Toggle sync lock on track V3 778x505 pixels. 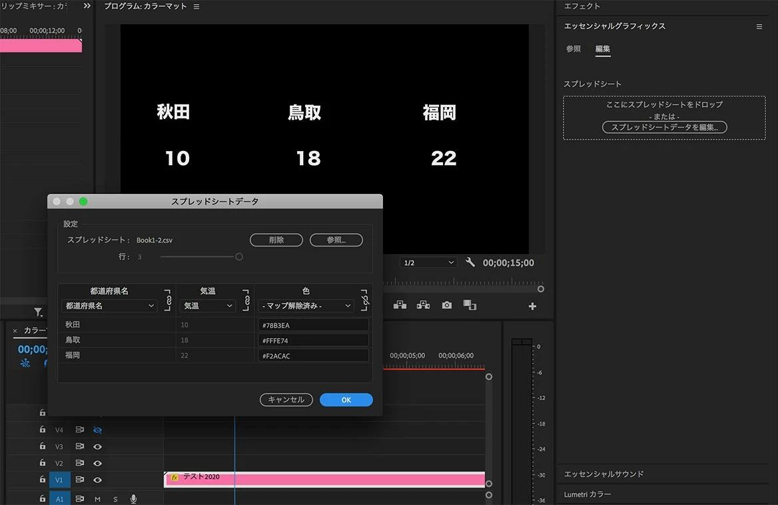pyautogui.click(x=79, y=446)
